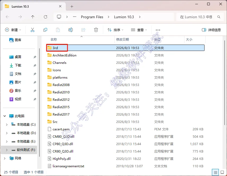Screen dimensions: 227x176
Task: Switch to details list view icon
Action: (215, 172)
